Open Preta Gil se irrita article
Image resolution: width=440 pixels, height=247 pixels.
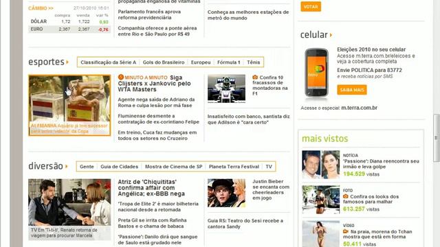click(x=152, y=223)
